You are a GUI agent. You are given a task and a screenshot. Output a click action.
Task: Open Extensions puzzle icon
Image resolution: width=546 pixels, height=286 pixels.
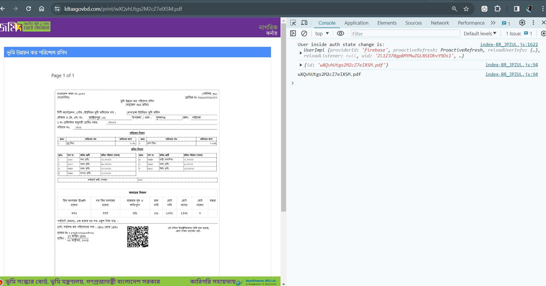pyautogui.click(x=498, y=9)
